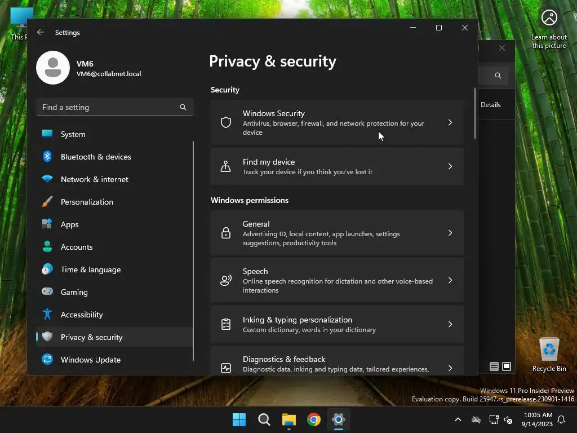Open Find my device settings card

click(337, 166)
